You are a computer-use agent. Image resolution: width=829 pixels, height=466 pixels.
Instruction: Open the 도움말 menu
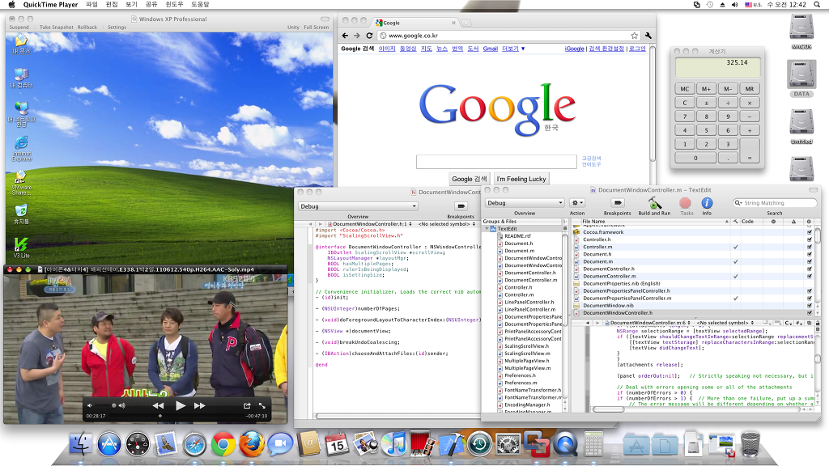pos(200,4)
